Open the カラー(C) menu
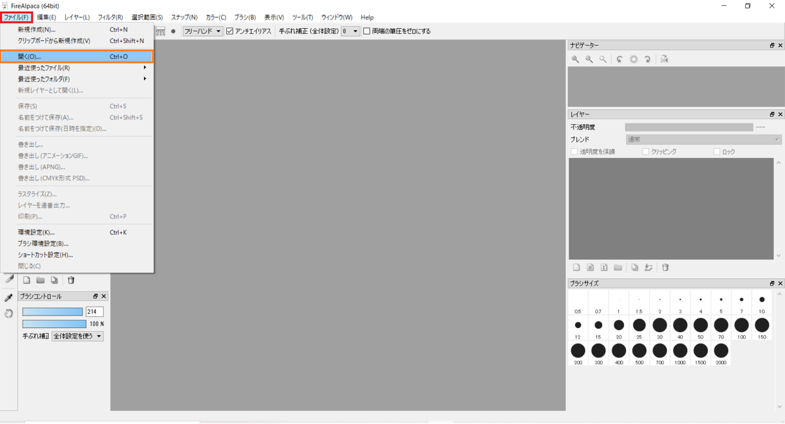The width and height of the screenshot is (785, 424). point(216,17)
